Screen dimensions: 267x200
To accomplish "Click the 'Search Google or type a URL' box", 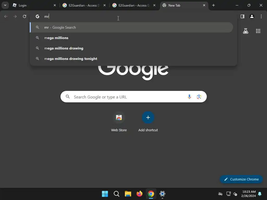I will coord(133,97).
